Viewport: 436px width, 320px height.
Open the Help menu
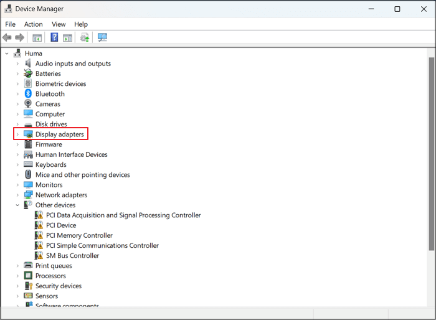[81, 24]
